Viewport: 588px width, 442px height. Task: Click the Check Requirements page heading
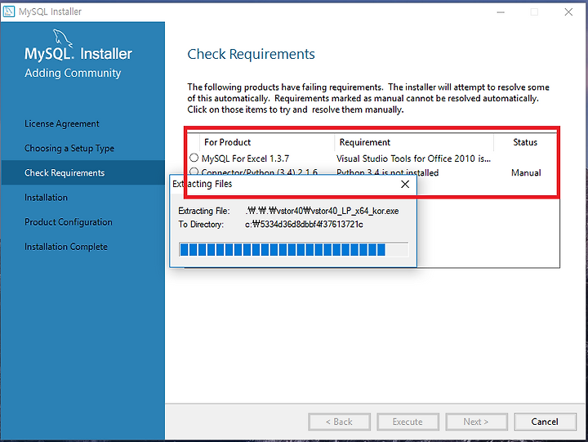(251, 54)
